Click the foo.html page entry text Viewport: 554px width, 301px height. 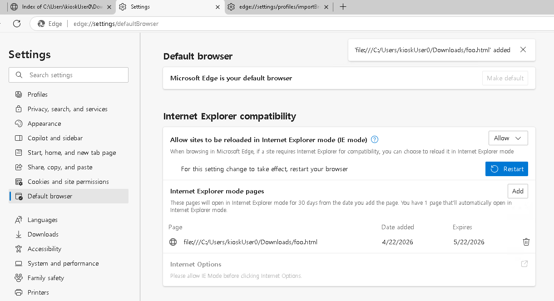tap(251, 242)
